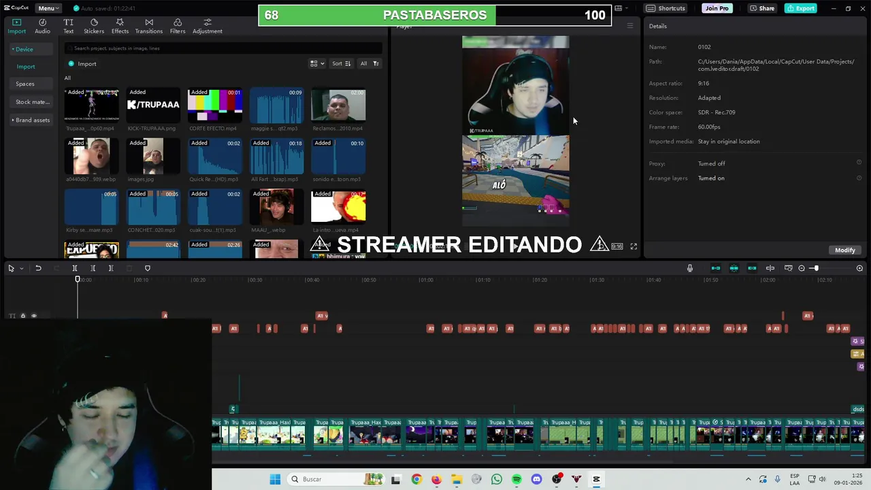
Task: Click the Join Pro button
Action: [x=717, y=8]
